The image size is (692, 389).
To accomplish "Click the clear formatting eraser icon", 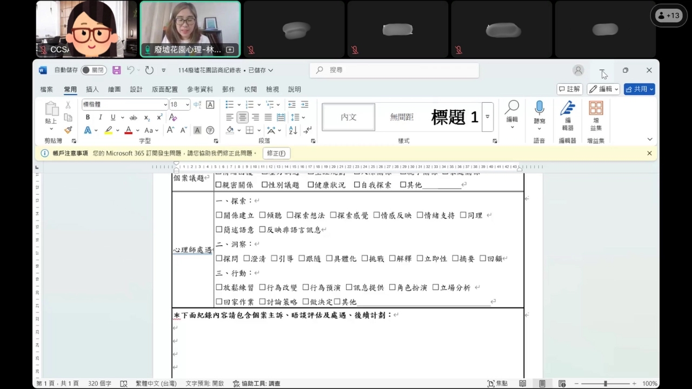I will (173, 118).
